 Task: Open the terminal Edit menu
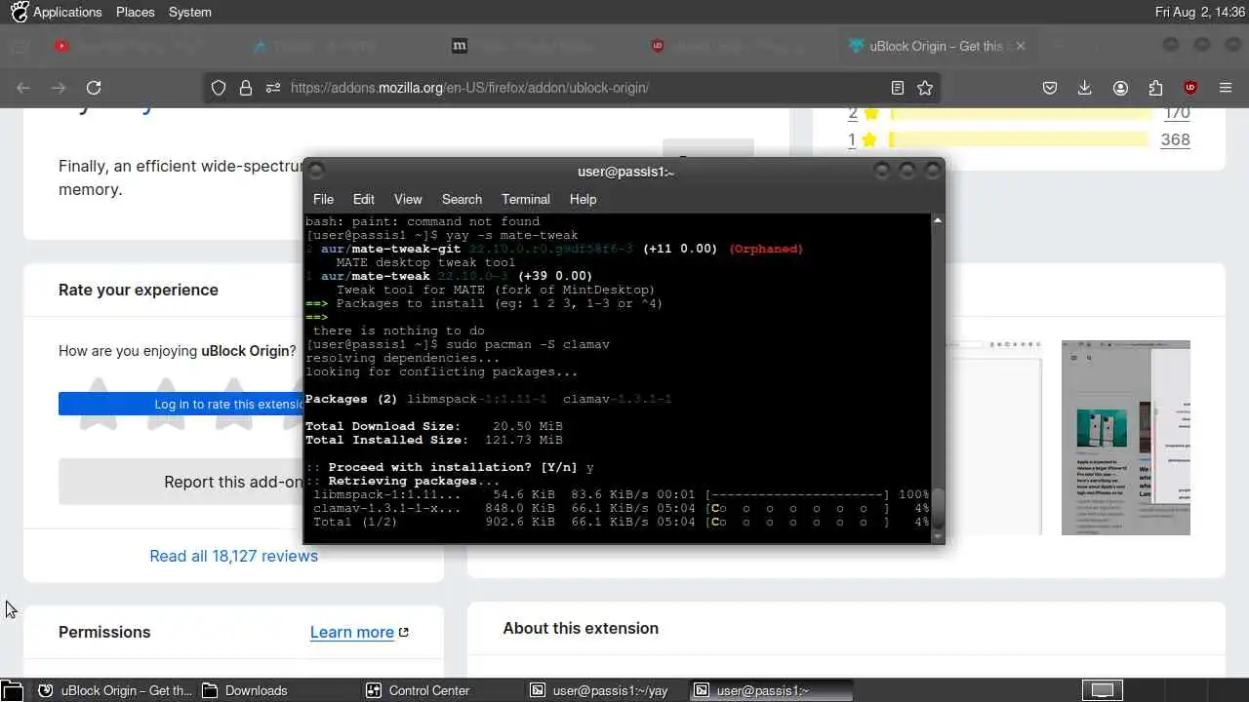tap(364, 199)
